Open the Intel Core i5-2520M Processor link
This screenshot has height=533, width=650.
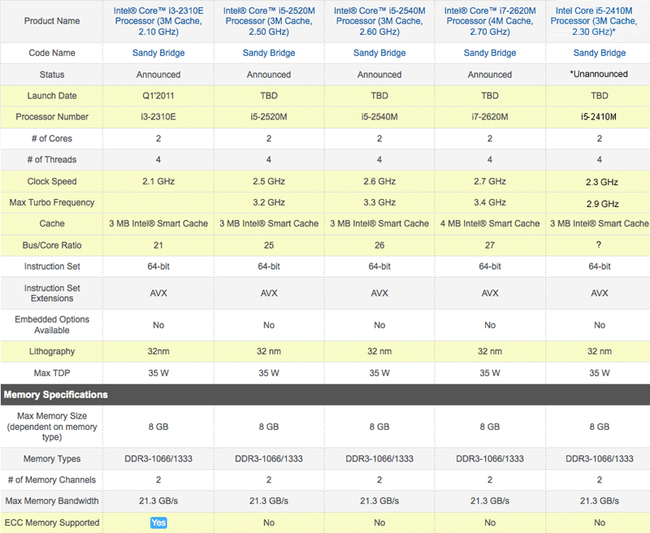[269, 21]
